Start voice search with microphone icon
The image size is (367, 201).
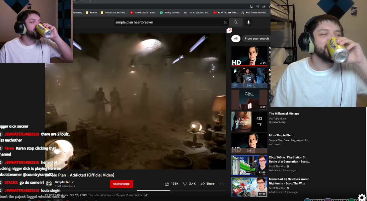pos(248,22)
